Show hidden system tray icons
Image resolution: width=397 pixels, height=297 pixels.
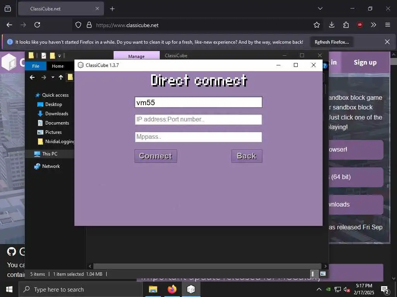click(x=319, y=289)
